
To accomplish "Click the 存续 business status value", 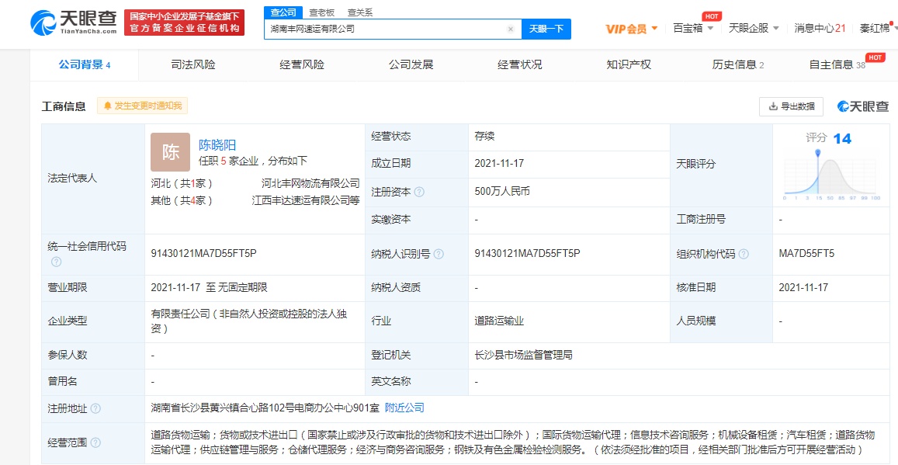I will click(484, 137).
